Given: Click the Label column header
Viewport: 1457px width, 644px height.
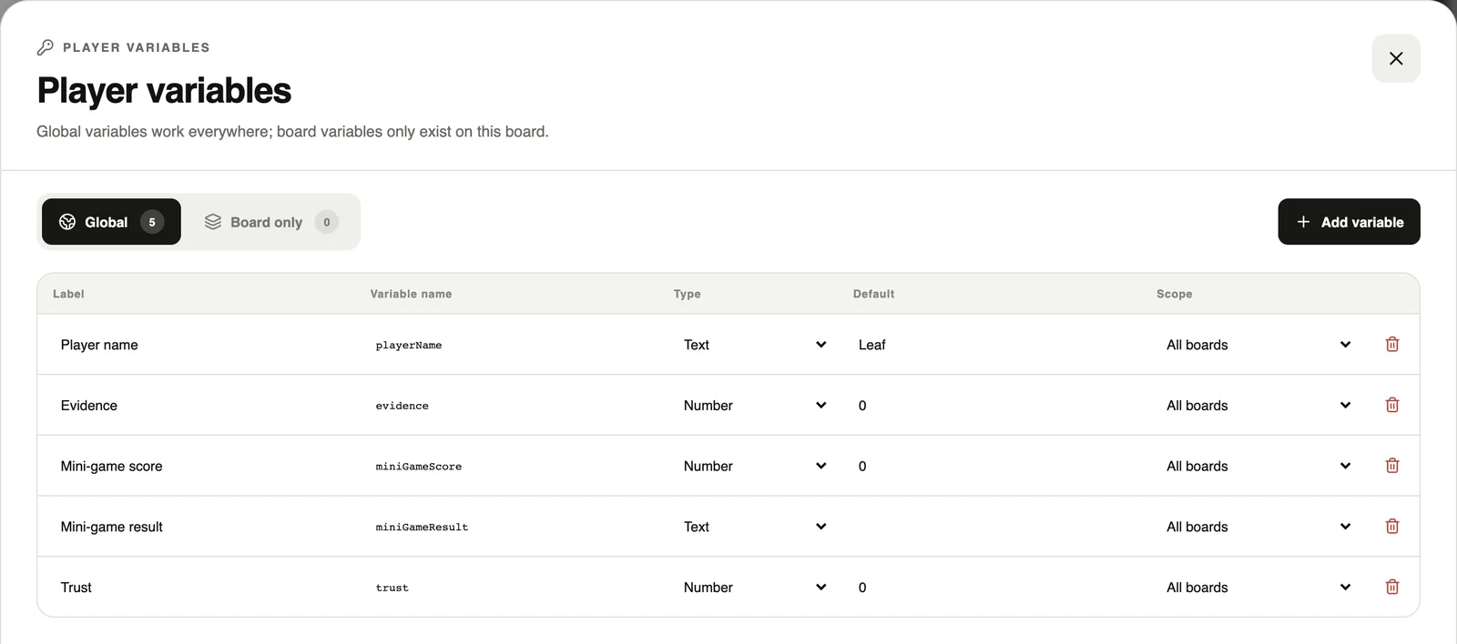Looking at the screenshot, I should 68,294.
